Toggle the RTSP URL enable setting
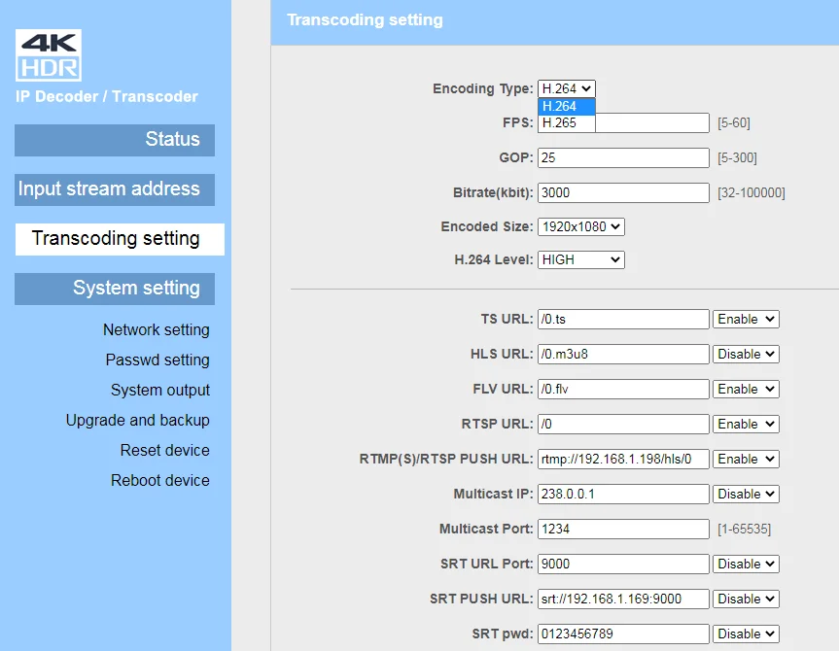This screenshot has width=839, height=651. tap(746, 424)
